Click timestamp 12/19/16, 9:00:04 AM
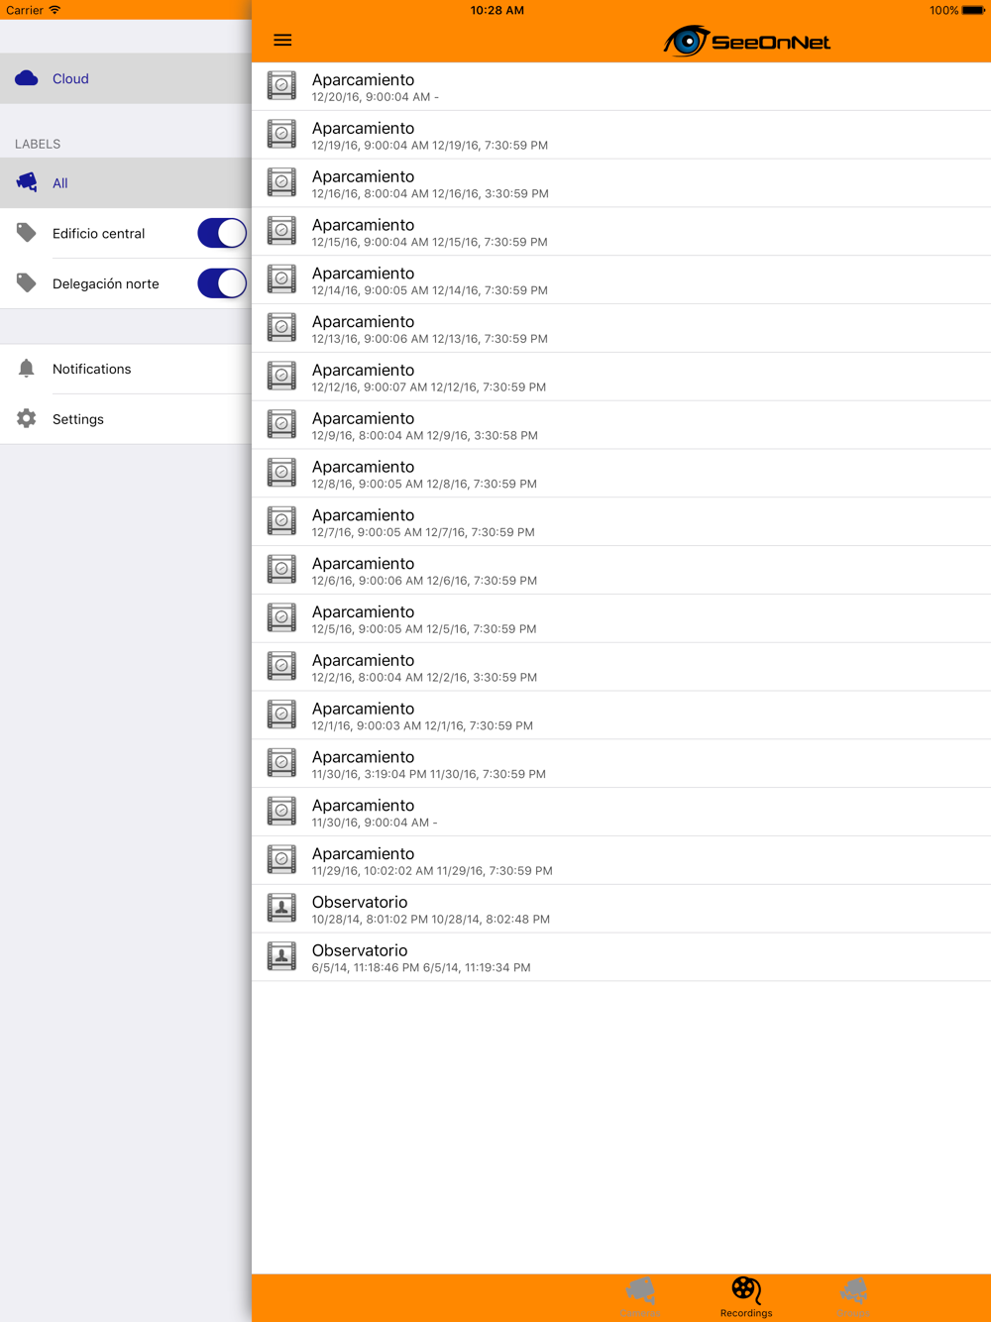 point(369,146)
